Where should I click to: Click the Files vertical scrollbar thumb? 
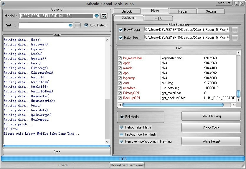[x=238, y=93]
